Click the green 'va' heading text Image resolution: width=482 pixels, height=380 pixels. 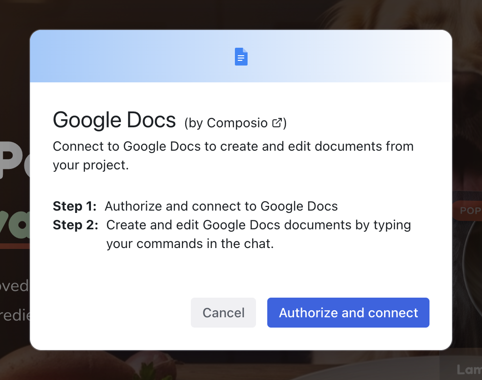tap(14, 225)
